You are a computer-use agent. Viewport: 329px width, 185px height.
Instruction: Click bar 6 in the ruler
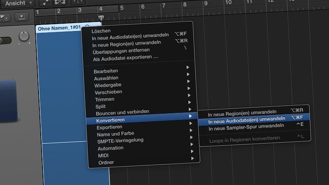point(143,7)
